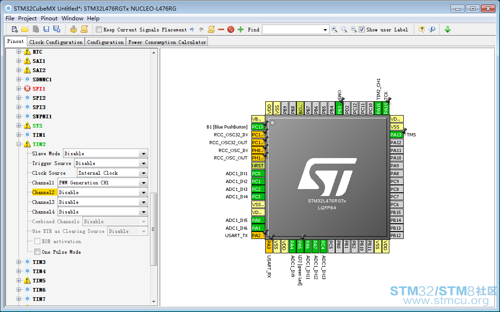Click the blue icon beside TIM3
The width and height of the screenshot is (500, 312).
pos(27,262)
